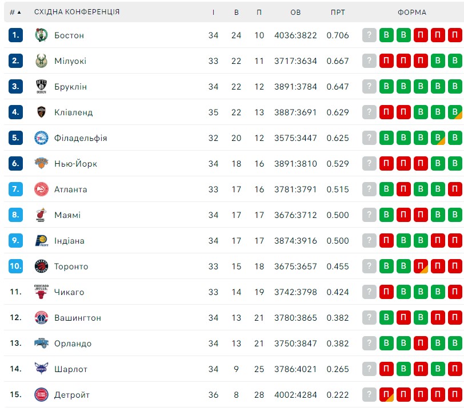
Task: Select the Philadelphia 76ers logo
Action: 41,138
